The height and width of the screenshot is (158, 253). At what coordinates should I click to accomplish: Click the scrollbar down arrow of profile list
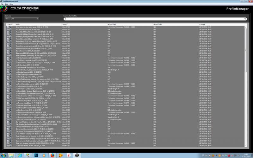point(246,146)
